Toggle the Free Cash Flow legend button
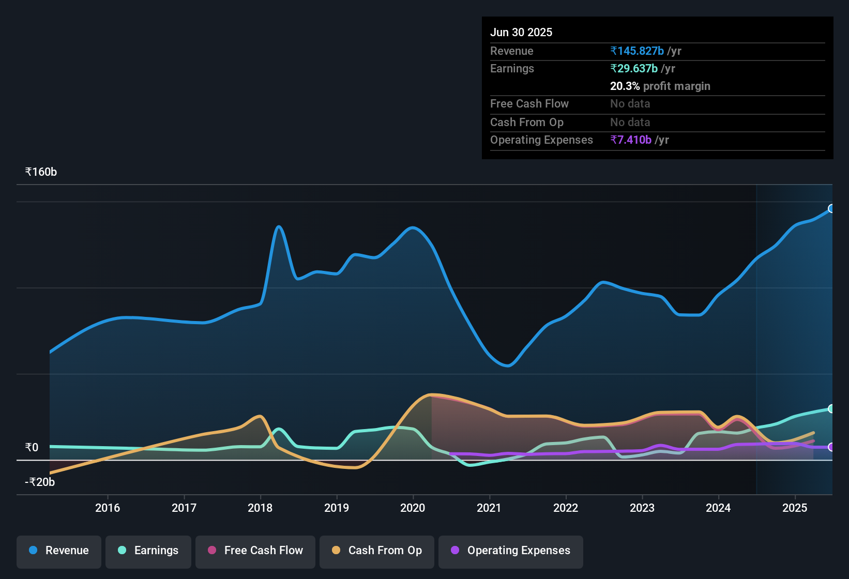The image size is (849, 579). (x=255, y=552)
